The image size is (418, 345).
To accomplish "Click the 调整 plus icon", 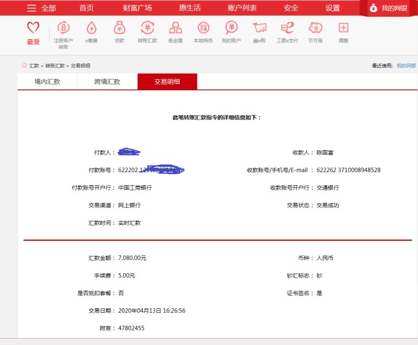I will 343,29.
